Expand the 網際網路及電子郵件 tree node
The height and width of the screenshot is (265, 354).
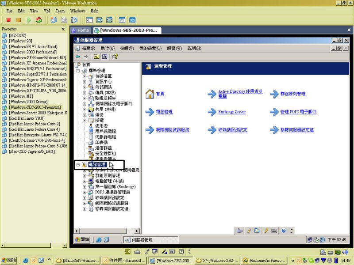pos(85,104)
